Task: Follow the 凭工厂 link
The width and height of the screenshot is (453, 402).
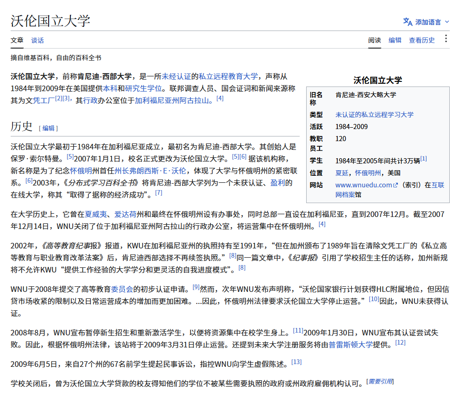Action: 44,101
